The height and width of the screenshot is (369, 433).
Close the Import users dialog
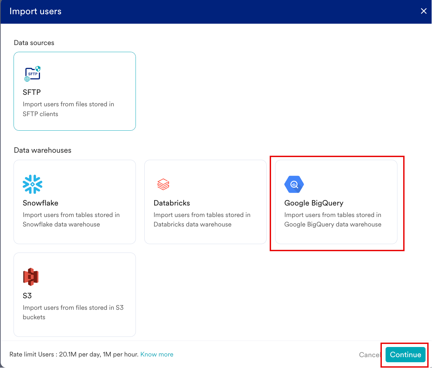pos(424,11)
